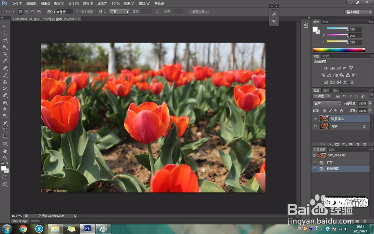374x234 pixels.
Task: Open the tool preset picker arrow
Action: pyautogui.click(x=13, y=12)
